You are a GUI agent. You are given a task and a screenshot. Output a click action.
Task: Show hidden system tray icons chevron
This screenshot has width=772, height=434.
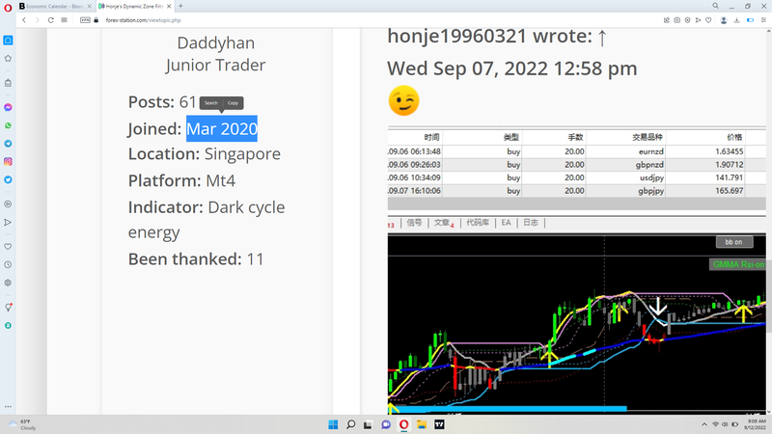704,424
